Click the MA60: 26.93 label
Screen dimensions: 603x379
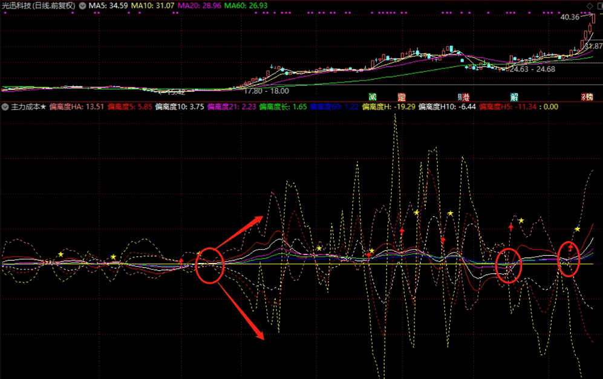point(246,6)
